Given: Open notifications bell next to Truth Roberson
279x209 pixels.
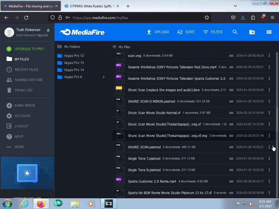Looking at the screenshot, I should pyautogui.click(x=48, y=30).
